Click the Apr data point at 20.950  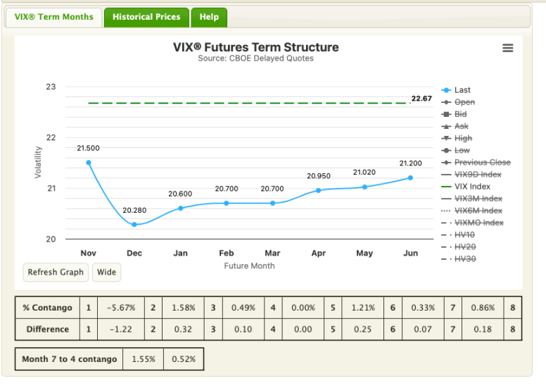click(318, 190)
